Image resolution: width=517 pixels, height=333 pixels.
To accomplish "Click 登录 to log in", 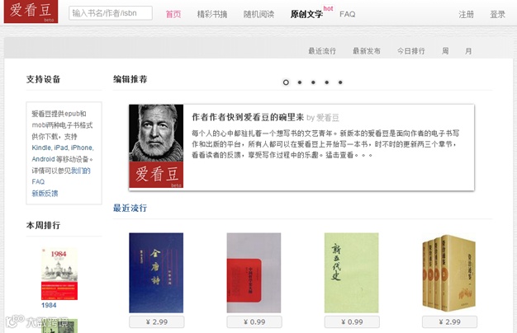I will point(497,14).
